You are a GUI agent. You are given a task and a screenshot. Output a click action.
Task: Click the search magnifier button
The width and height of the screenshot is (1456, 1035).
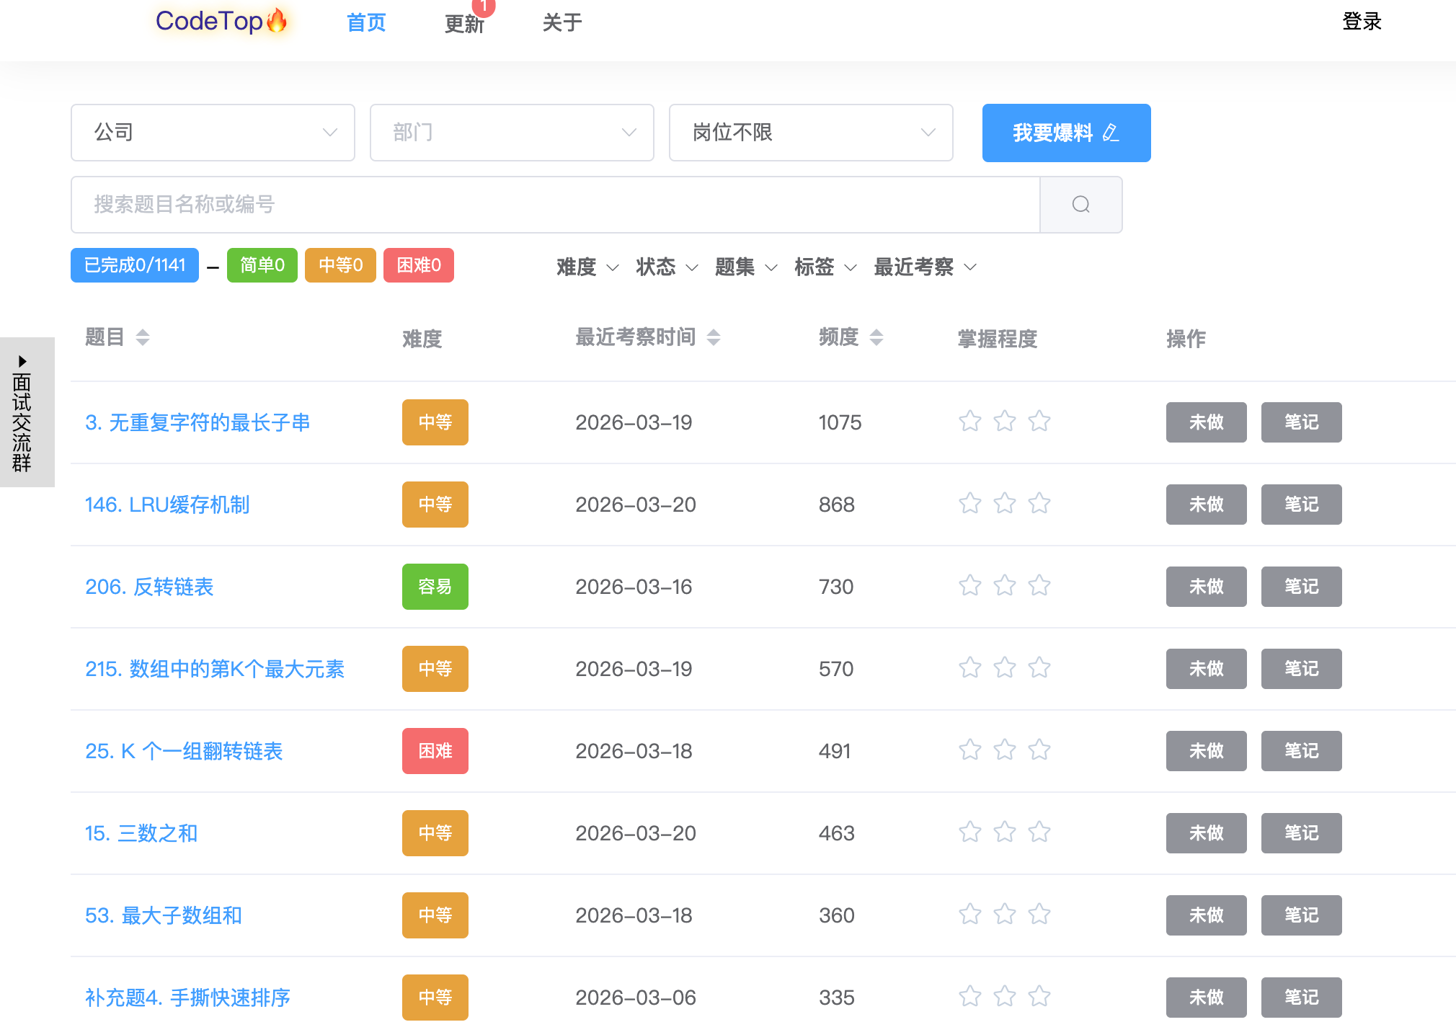(1080, 205)
